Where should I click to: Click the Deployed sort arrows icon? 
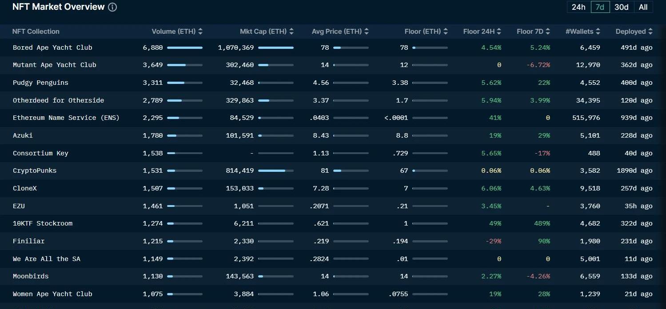[650, 32]
